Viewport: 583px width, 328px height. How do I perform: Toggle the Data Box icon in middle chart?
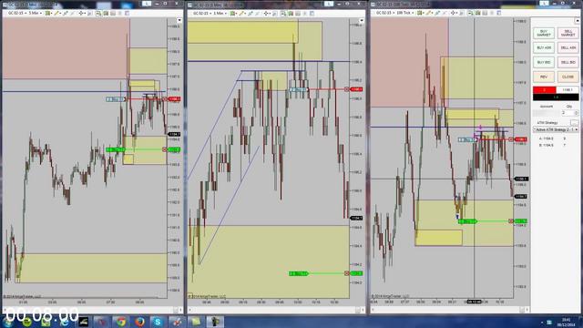[275, 13]
